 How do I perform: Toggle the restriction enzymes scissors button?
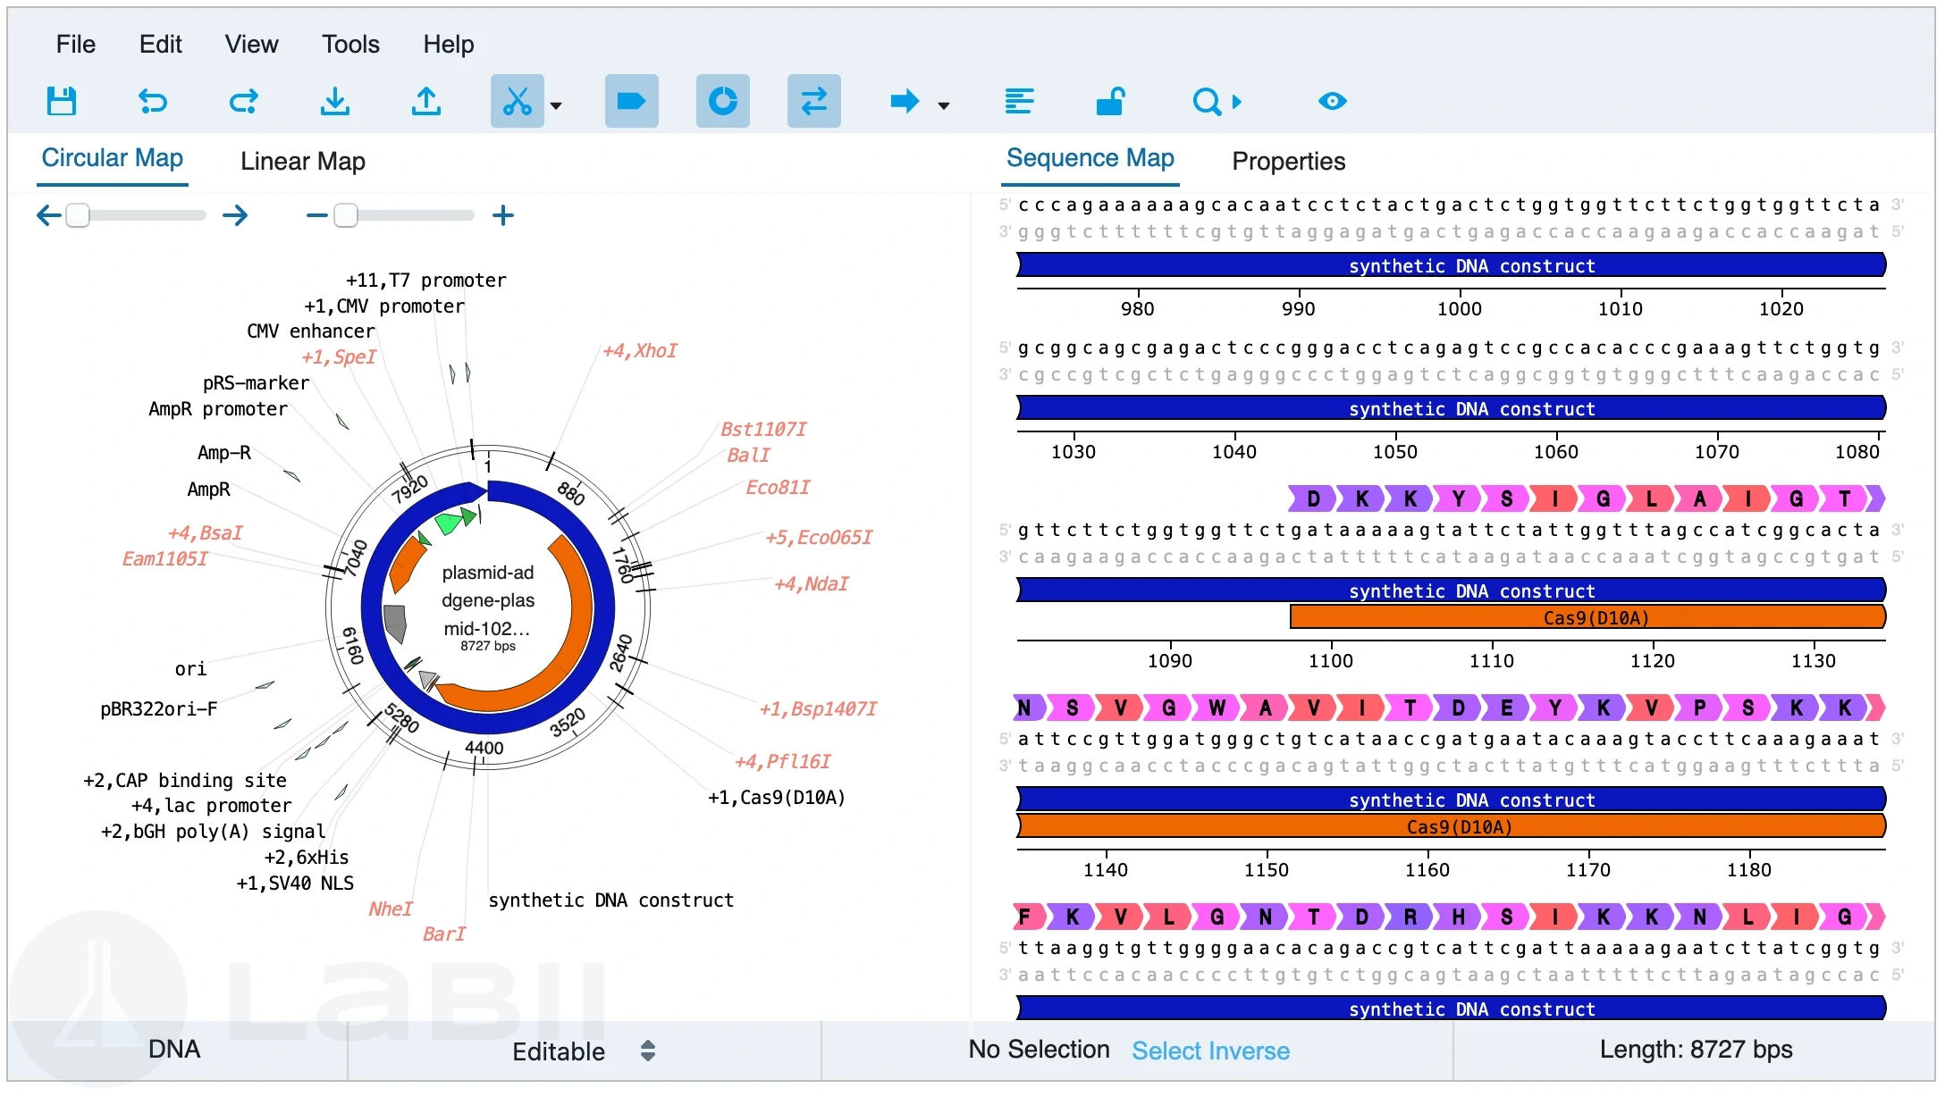517,101
